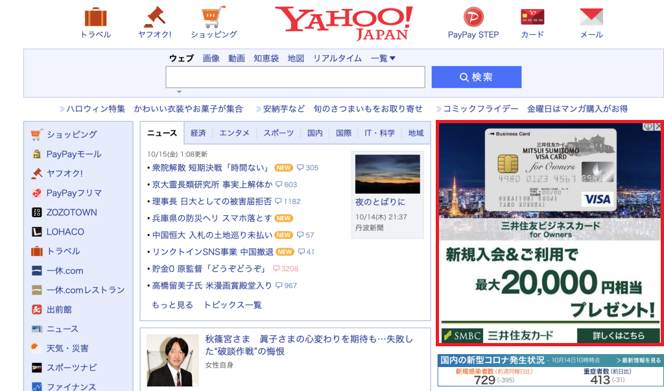Click sidebar 一休.com icon
The width and height of the screenshot is (664, 391).
(37, 270)
